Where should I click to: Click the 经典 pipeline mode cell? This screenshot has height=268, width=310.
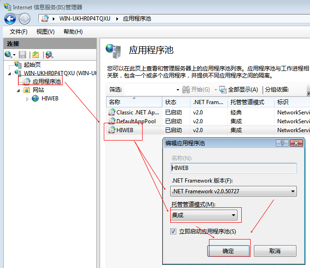coord(236,113)
